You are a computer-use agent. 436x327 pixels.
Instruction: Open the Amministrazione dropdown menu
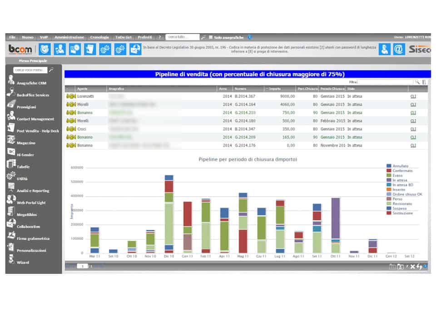pyautogui.click(x=69, y=37)
